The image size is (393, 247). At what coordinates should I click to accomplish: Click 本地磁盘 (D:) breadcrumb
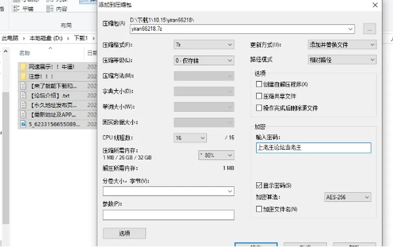click(x=46, y=38)
